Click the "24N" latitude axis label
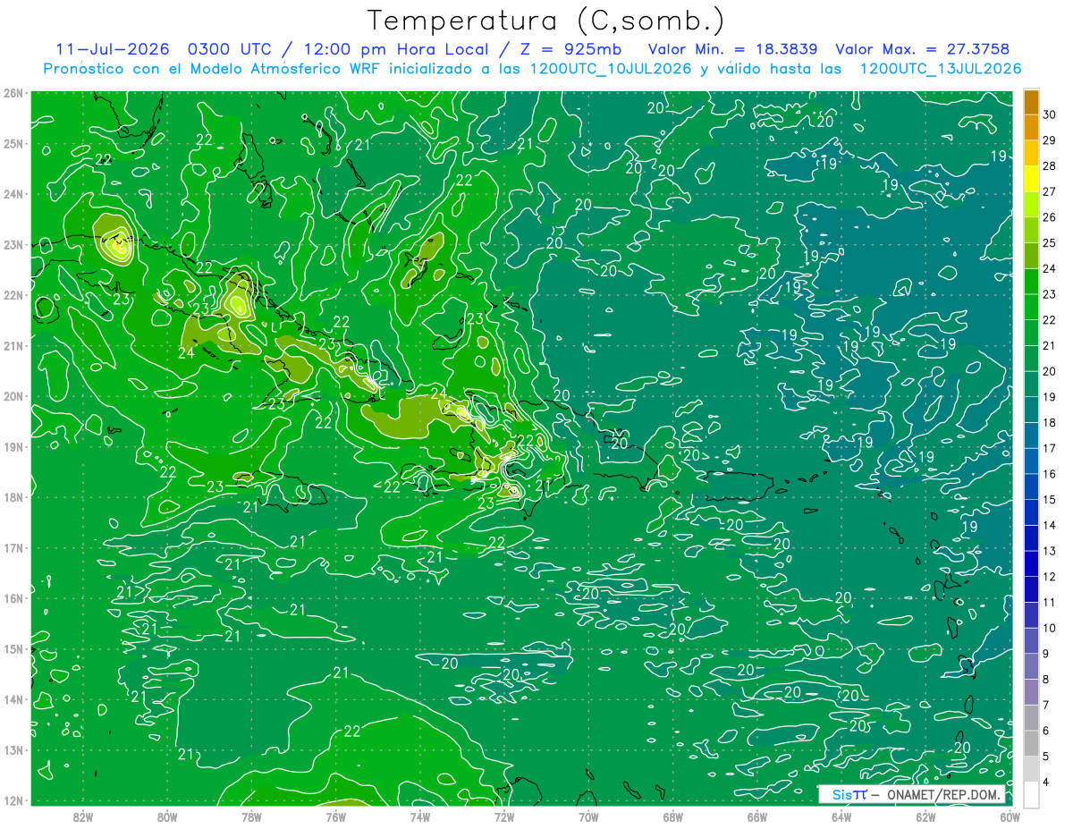This screenshot has height=829, width=1073. (13, 194)
